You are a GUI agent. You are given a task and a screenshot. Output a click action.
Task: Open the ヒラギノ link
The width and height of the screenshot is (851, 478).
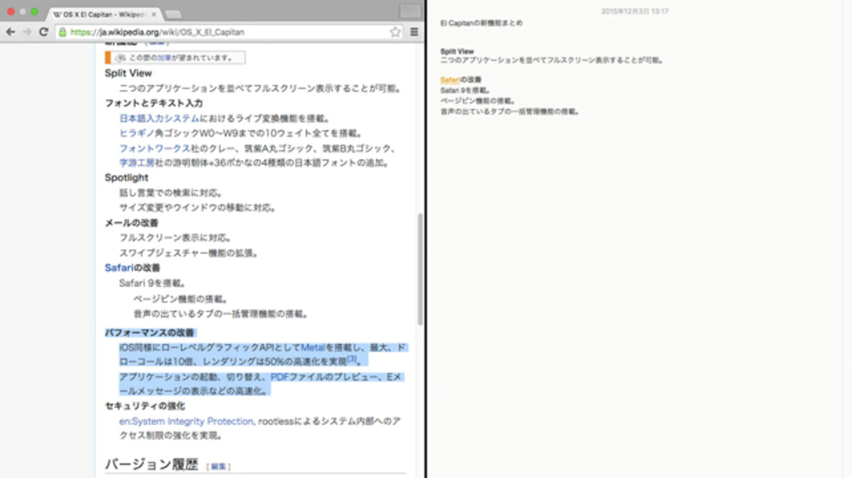click(x=136, y=133)
